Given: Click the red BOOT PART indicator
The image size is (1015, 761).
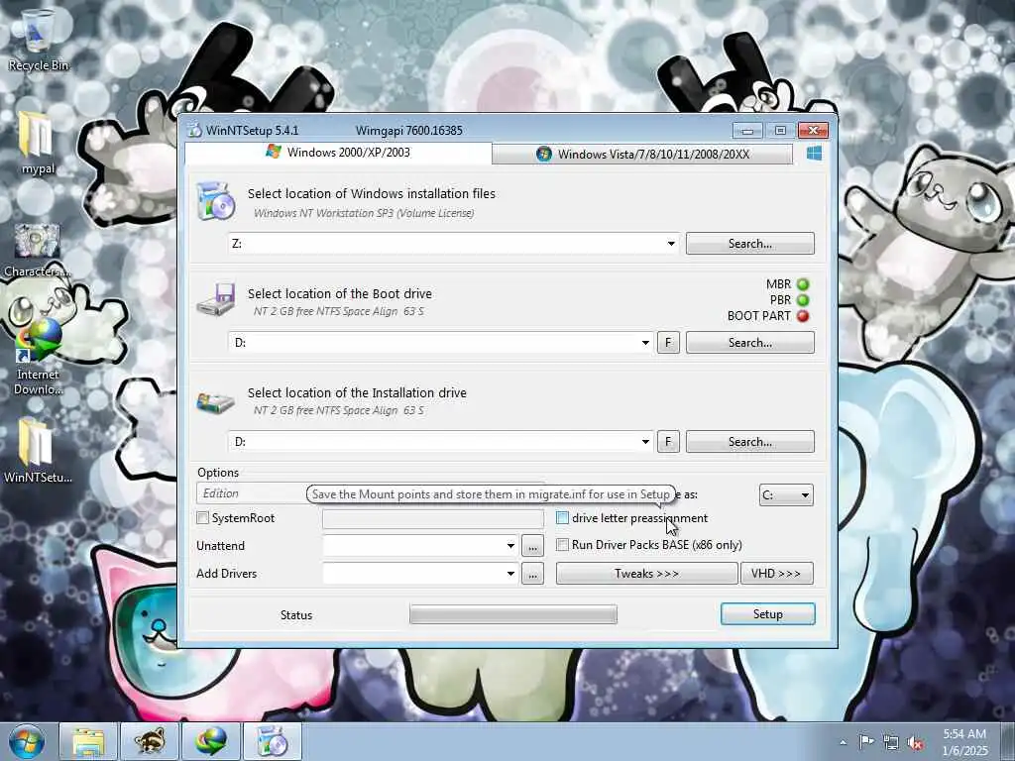Looking at the screenshot, I should (x=803, y=316).
